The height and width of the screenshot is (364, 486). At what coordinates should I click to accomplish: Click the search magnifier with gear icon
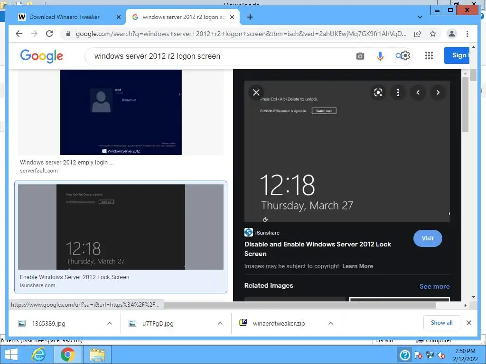point(402,56)
